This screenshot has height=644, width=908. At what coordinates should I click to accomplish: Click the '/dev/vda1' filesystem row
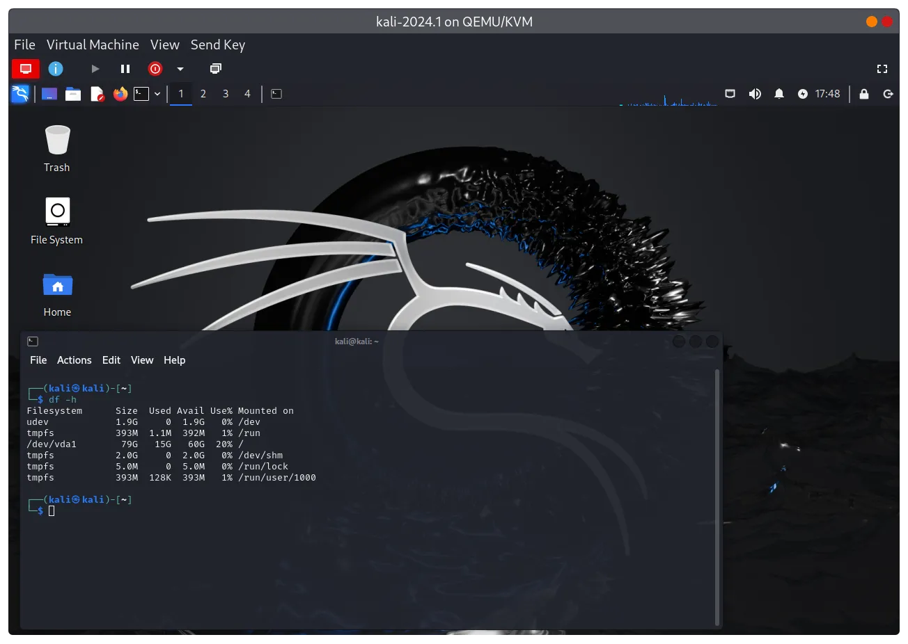135,444
